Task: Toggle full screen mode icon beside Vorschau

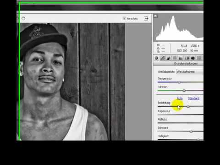Action: click(146, 18)
